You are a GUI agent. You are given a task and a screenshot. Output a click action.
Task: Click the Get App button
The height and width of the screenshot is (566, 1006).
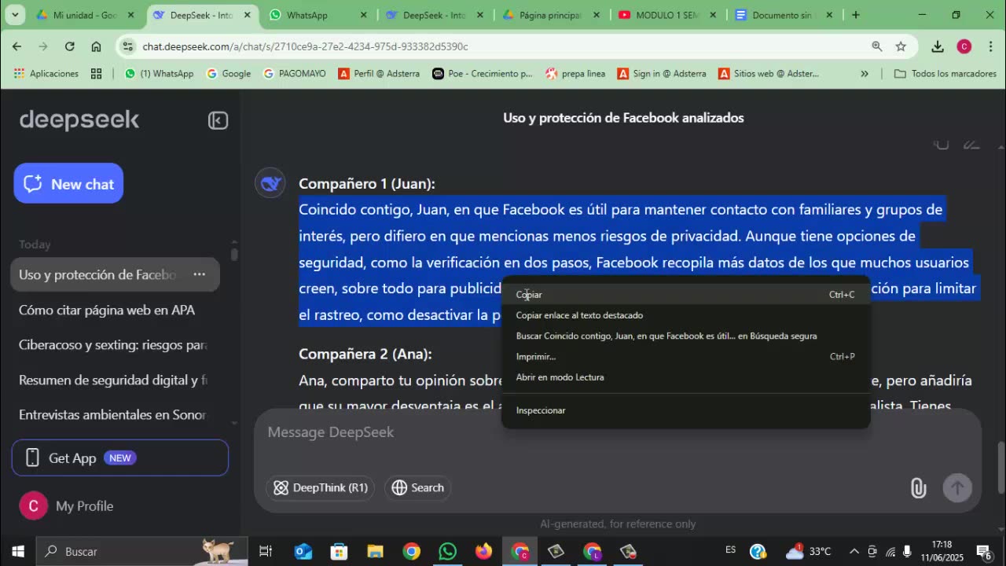tap(120, 458)
